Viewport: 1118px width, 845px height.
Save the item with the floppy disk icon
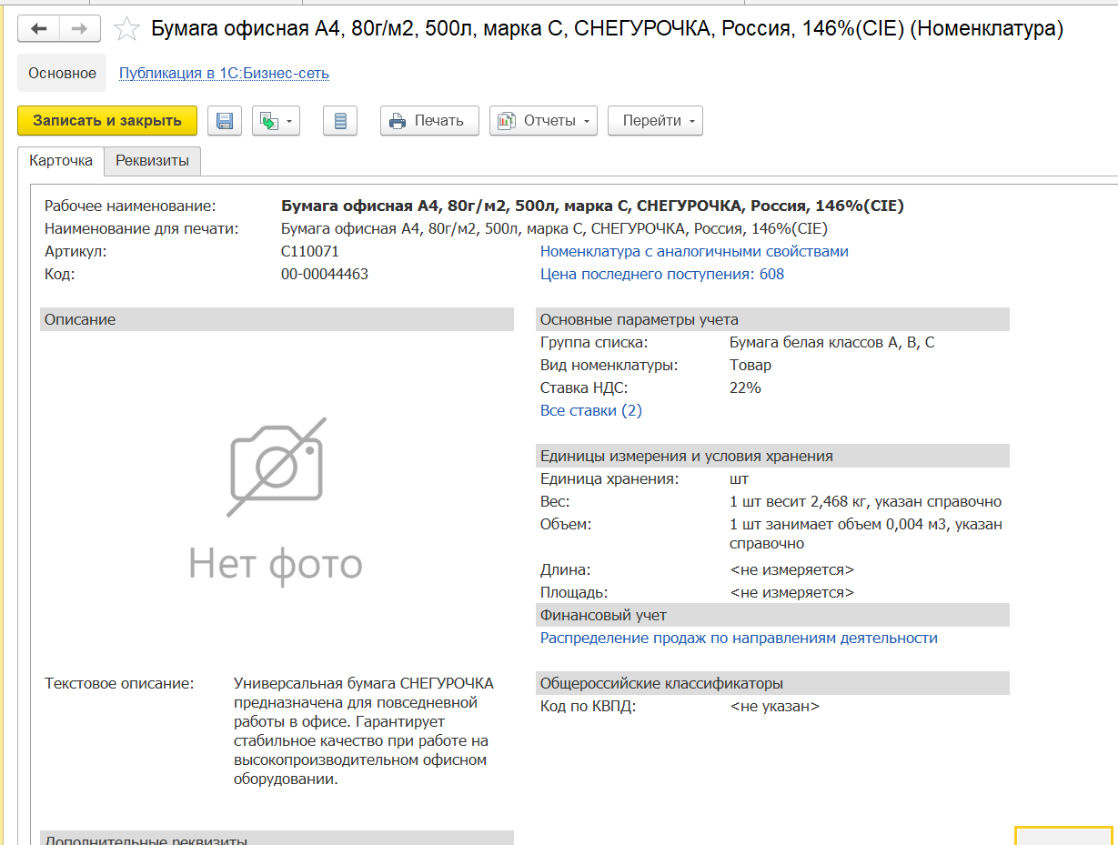[225, 121]
